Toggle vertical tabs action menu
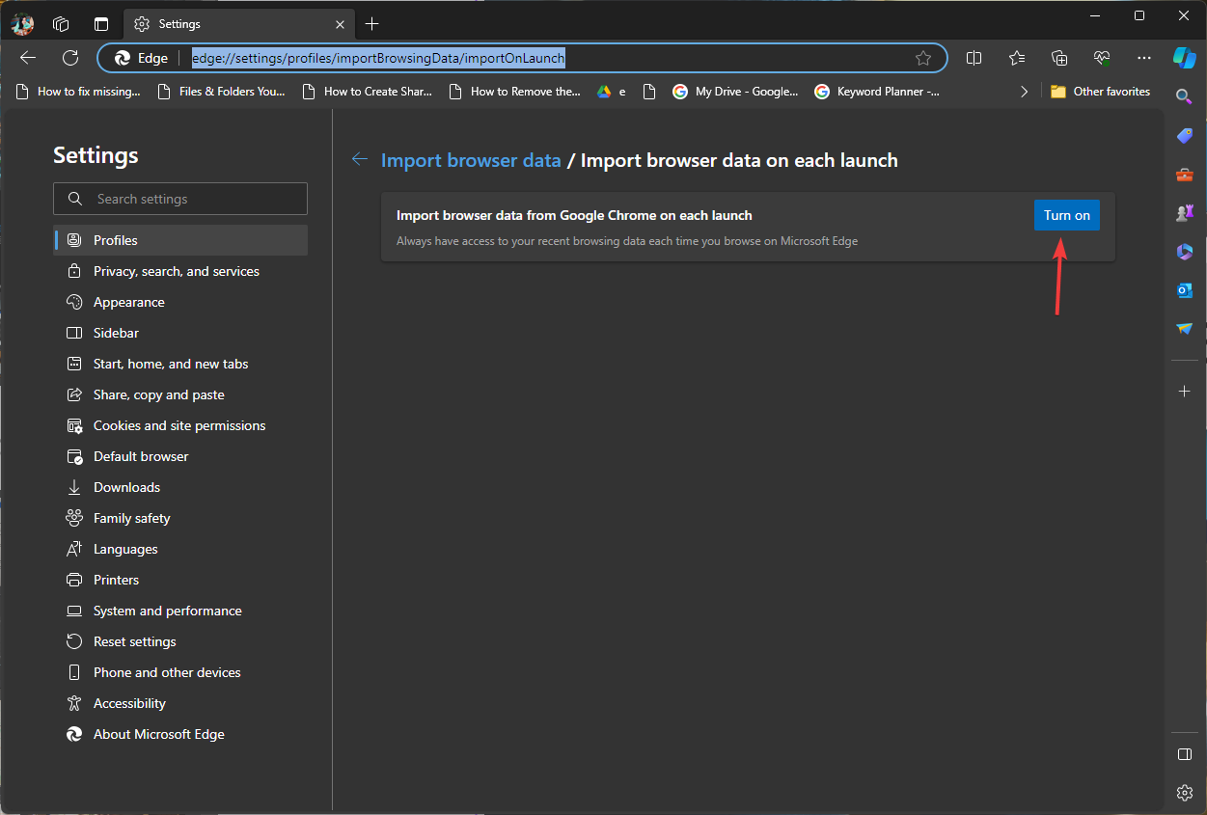This screenshot has width=1207, height=815. click(x=101, y=24)
